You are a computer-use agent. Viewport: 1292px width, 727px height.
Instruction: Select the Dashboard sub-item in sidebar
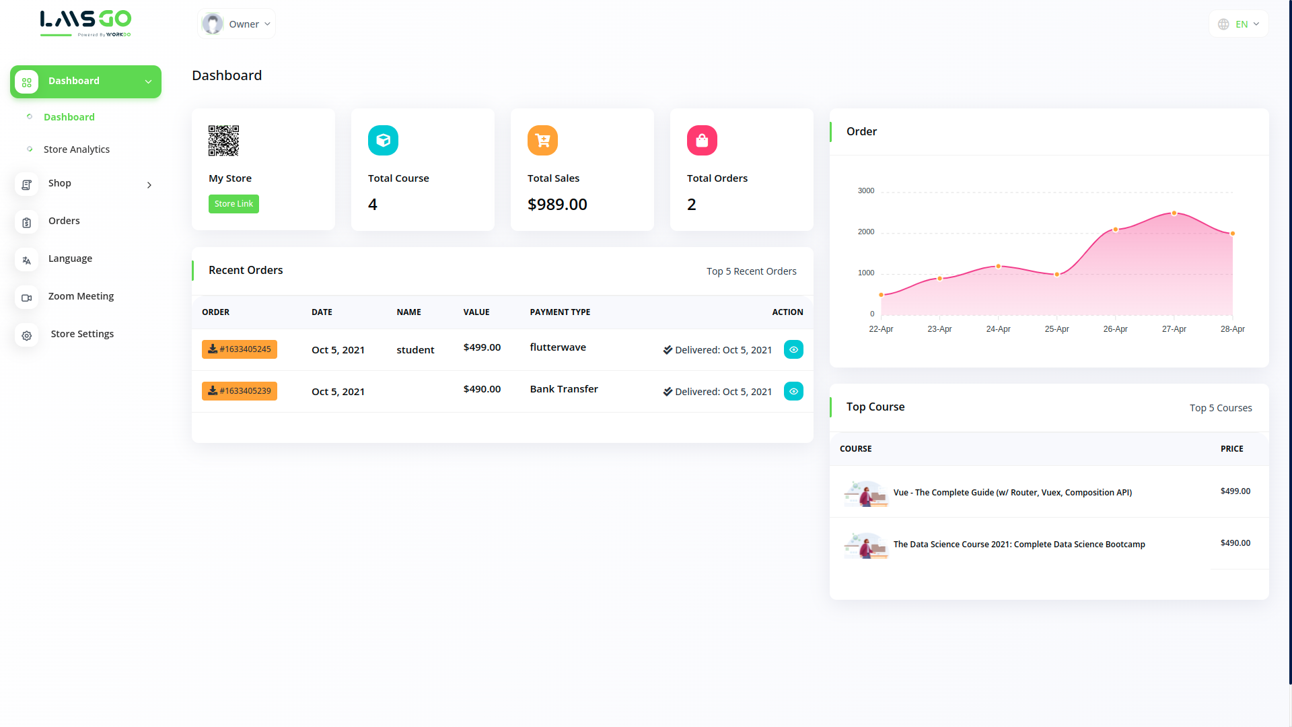(x=69, y=117)
